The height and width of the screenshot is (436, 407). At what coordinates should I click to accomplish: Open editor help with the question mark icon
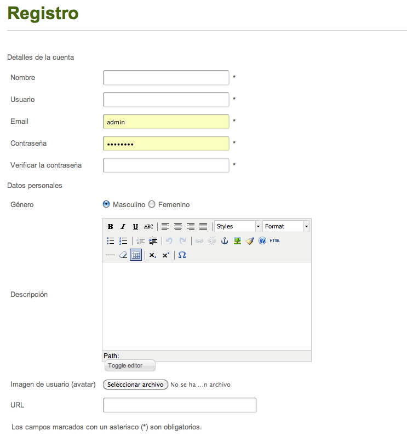click(x=262, y=241)
